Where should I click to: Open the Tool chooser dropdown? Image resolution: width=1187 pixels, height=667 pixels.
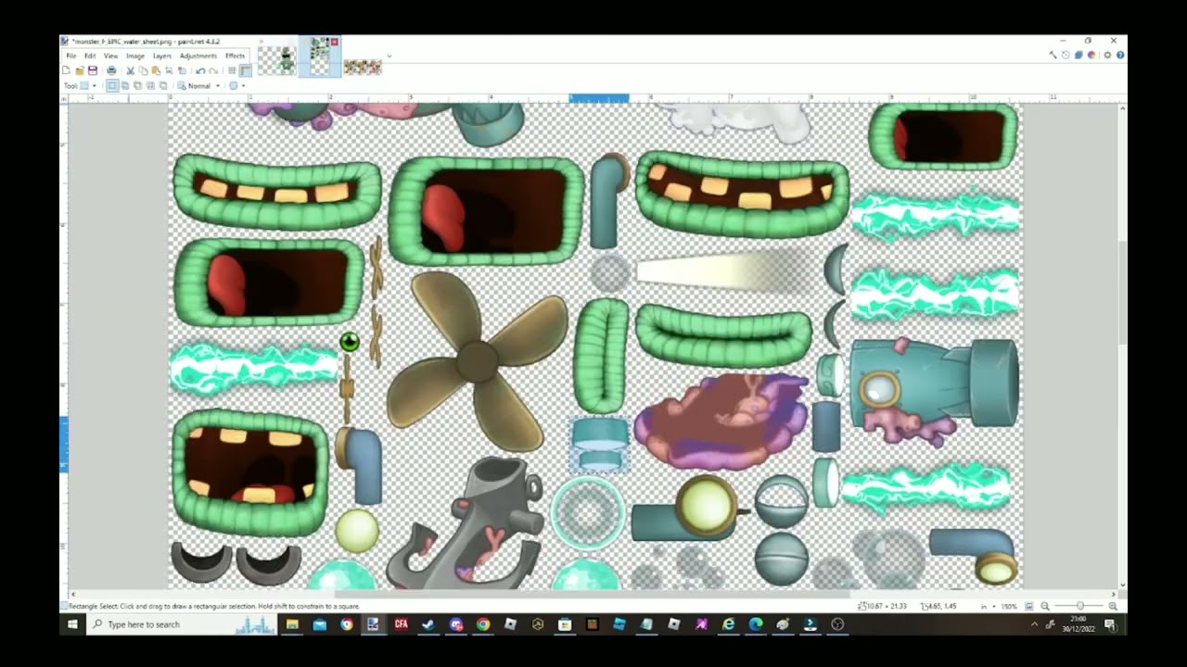[88, 86]
